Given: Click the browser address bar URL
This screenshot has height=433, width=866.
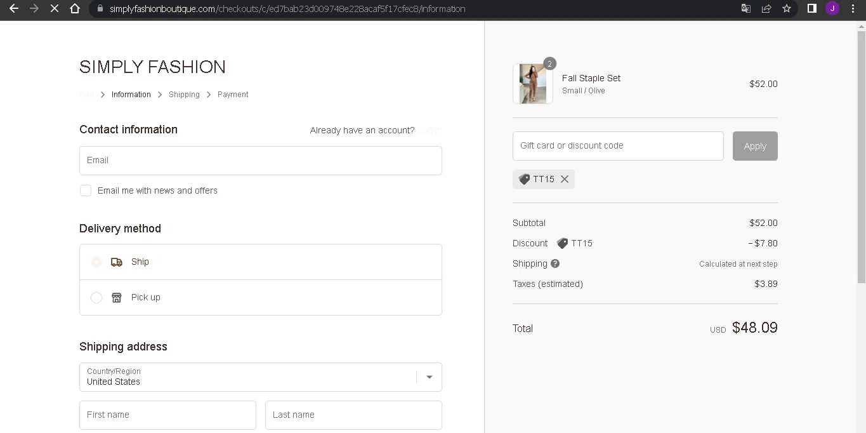Looking at the screenshot, I should point(287,9).
